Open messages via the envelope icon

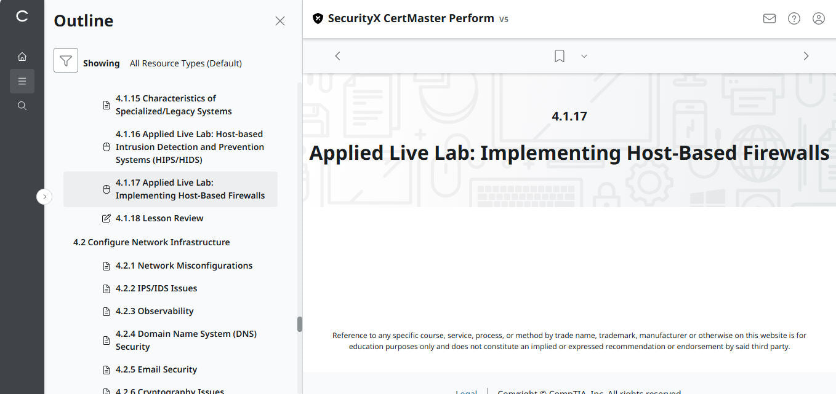[x=769, y=18]
